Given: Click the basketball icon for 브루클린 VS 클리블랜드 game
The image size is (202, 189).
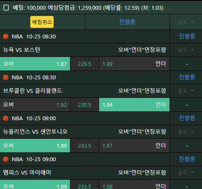Looking at the screenshot, I should click(x=5, y=78).
